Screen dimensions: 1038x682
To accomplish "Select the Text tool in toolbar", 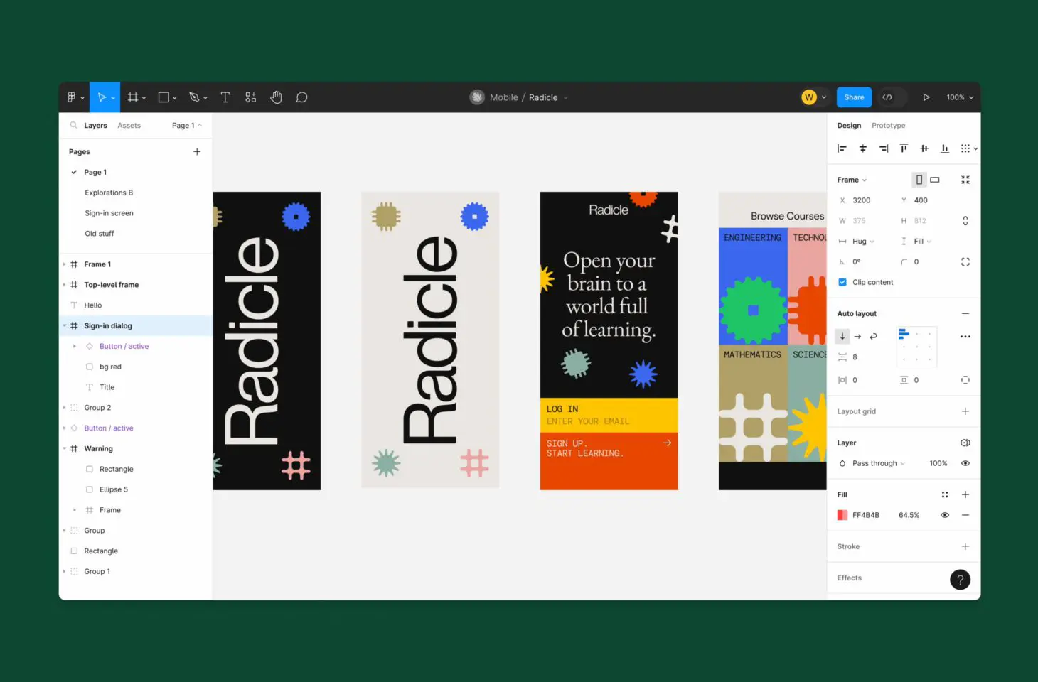I will click(x=225, y=97).
